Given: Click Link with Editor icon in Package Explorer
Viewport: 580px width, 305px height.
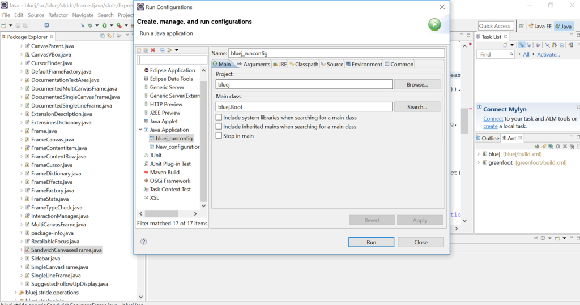Looking at the screenshot, I should pos(109,36).
